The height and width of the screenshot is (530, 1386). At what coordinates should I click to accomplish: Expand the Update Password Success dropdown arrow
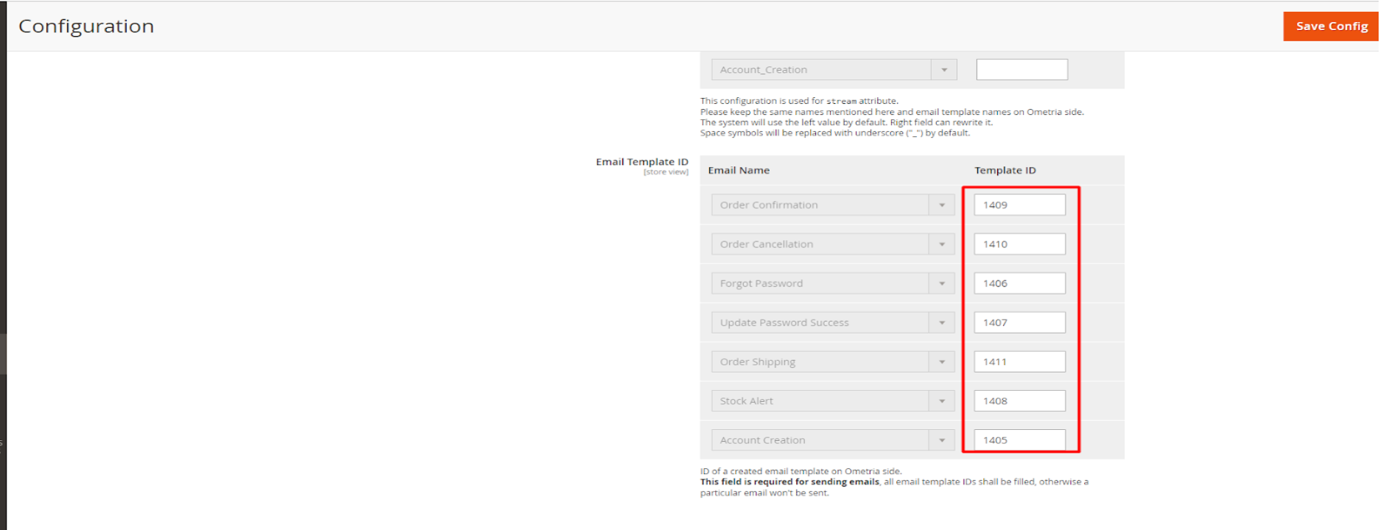click(942, 322)
